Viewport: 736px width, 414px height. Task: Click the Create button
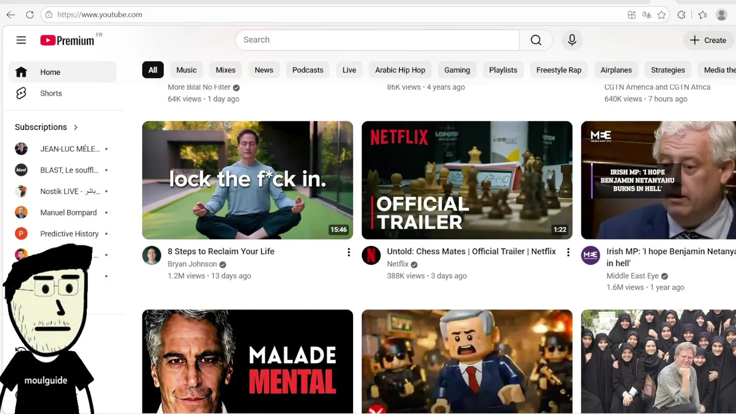pos(708,40)
